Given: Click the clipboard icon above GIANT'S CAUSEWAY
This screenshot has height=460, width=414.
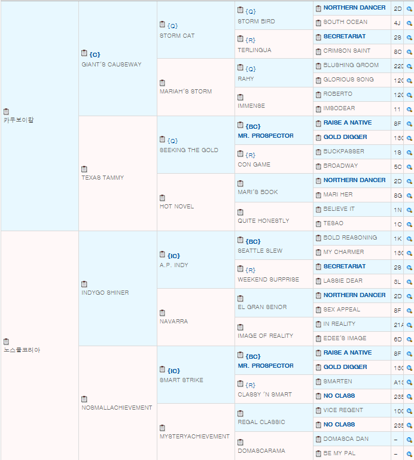Looking at the screenshot, I should click(x=84, y=53).
